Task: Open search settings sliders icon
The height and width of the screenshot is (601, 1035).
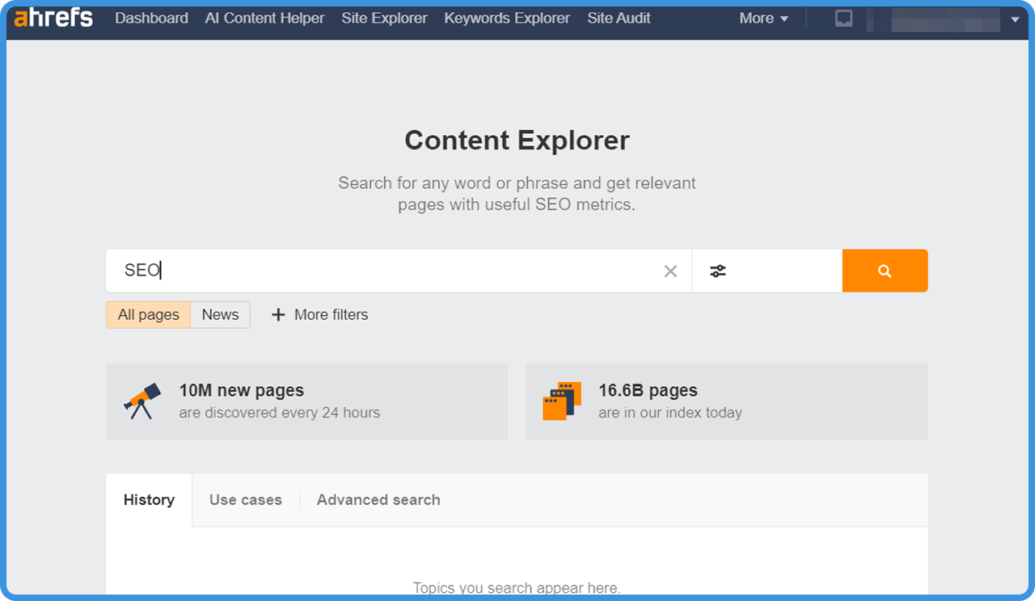Action: [x=718, y=271]
